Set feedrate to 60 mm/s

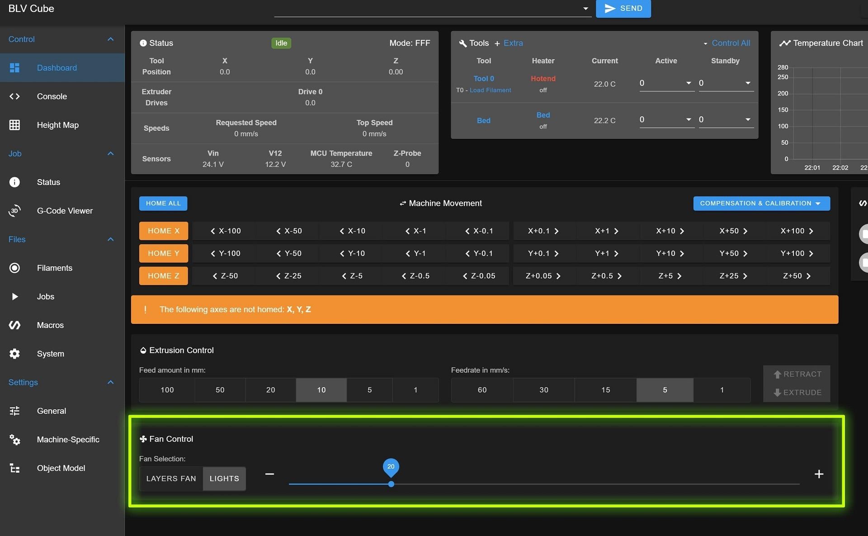point(482,390)
